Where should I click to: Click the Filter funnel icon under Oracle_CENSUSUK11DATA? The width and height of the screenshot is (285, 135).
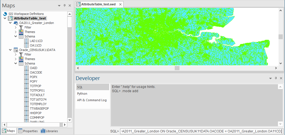[x=21, y=54]
